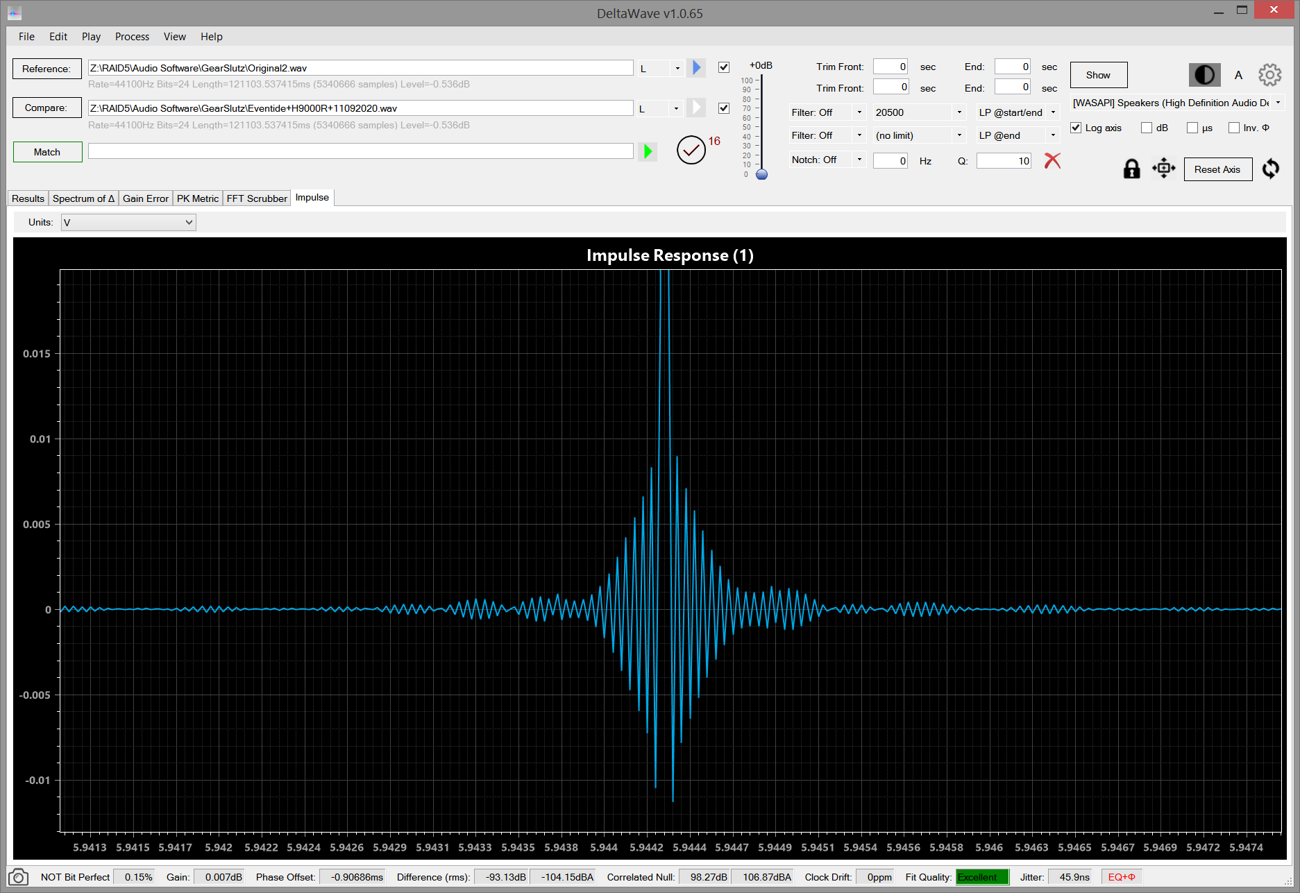1300x893 pixels.
Task: Click the Compare file path field
Action: [360, 108]
